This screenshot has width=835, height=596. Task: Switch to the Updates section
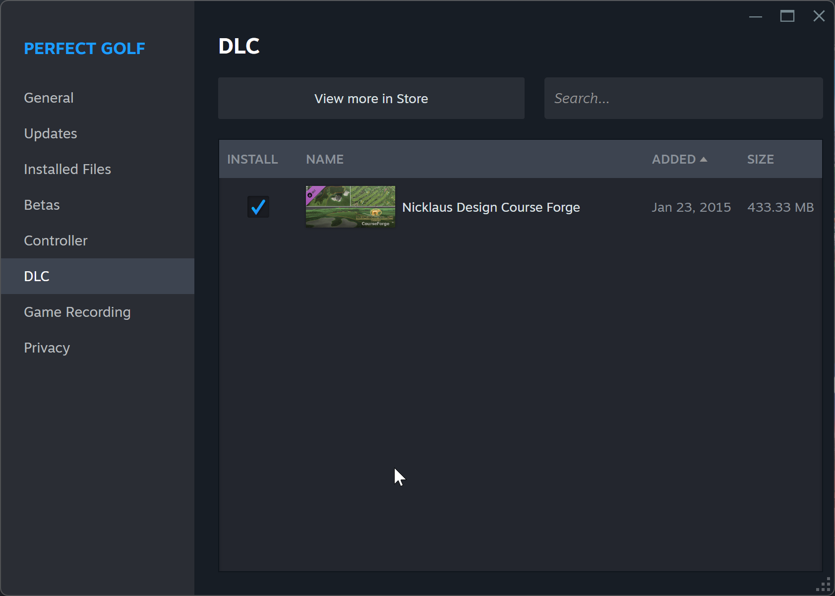pos(51,133)
